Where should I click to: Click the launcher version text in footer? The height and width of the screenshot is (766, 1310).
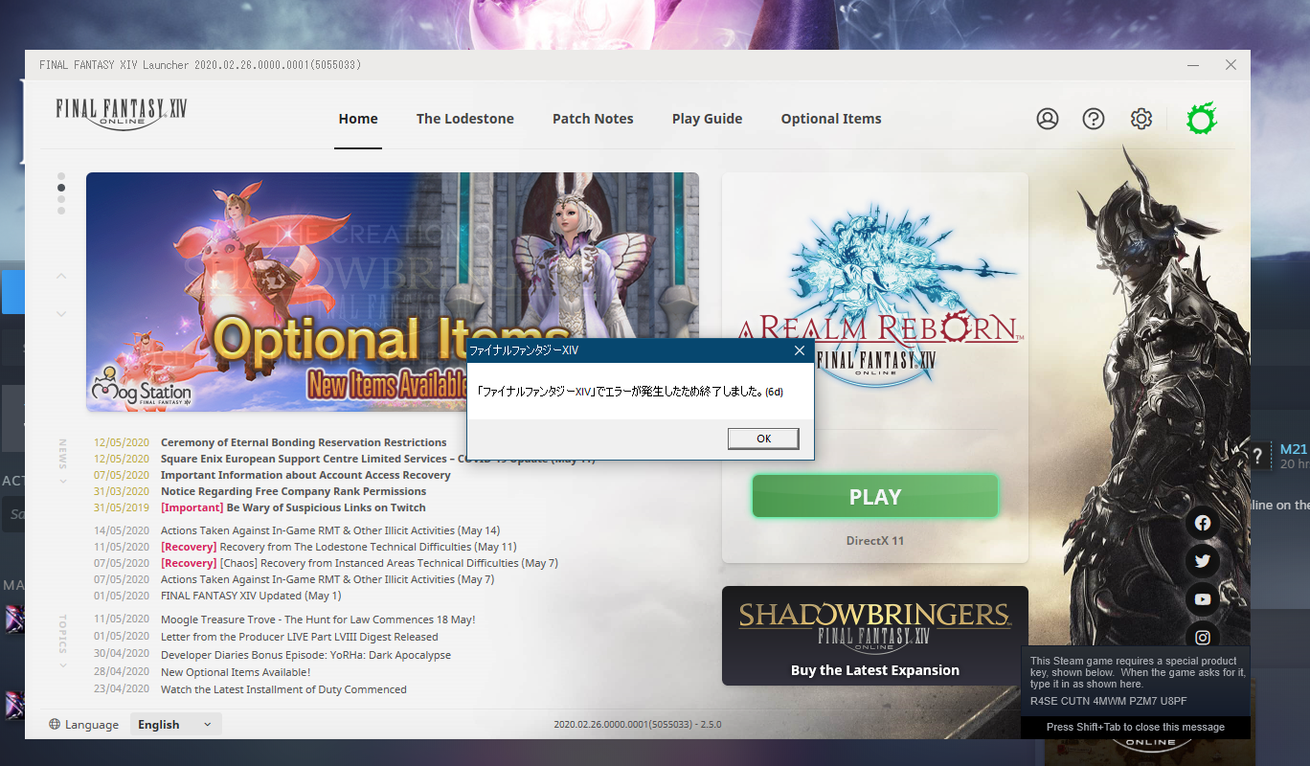(638, 725)
